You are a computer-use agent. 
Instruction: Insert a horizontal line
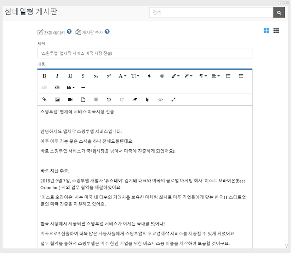tap(83, 88)
